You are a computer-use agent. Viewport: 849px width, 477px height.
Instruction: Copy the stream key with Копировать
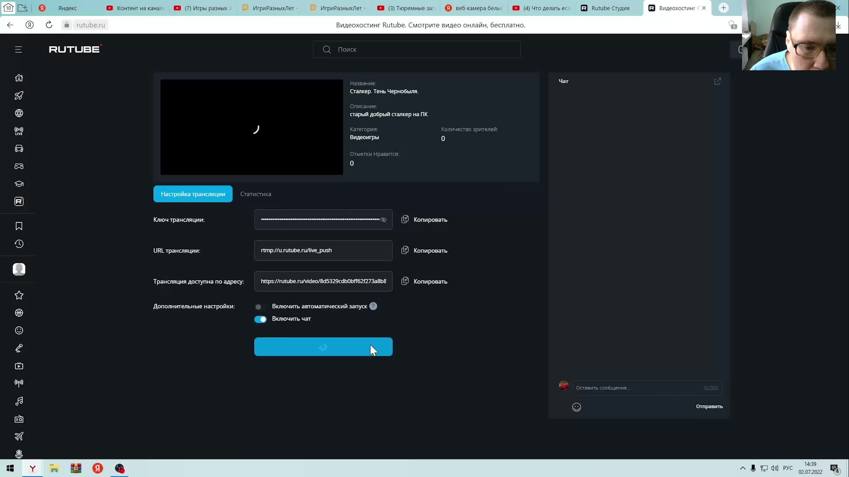(x=430, y=220)
